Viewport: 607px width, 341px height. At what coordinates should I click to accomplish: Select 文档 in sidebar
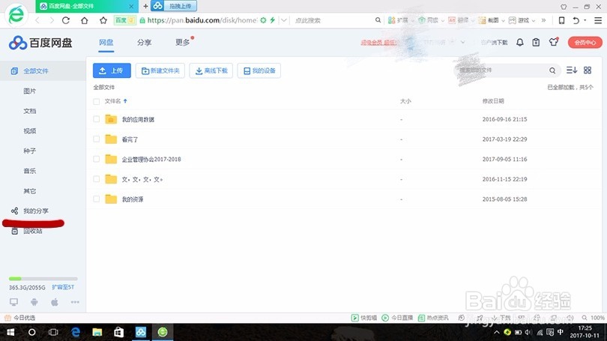point(29,111)
